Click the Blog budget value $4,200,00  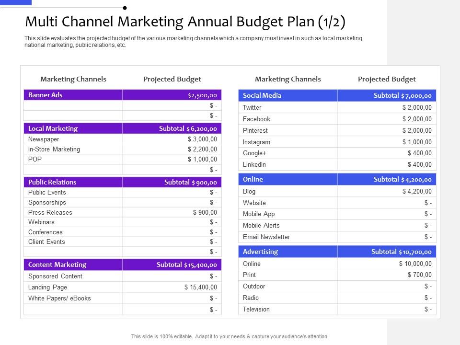click(416, 191)
